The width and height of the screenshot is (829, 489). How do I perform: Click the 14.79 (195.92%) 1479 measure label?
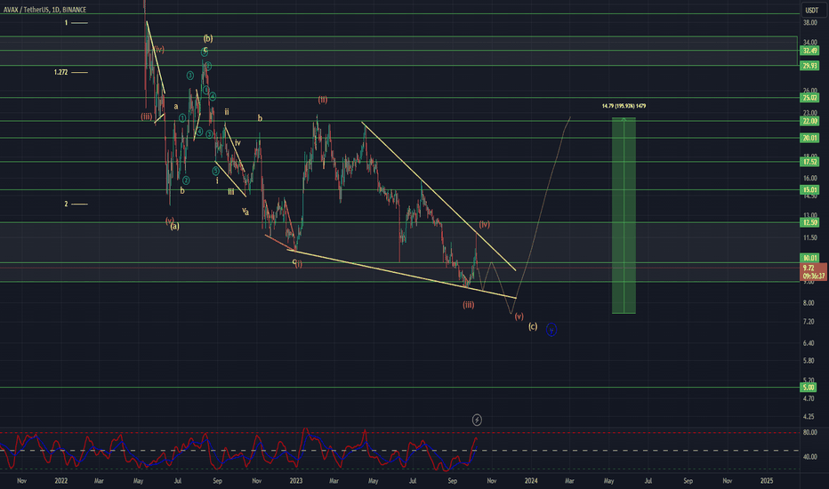coord(624,106)
